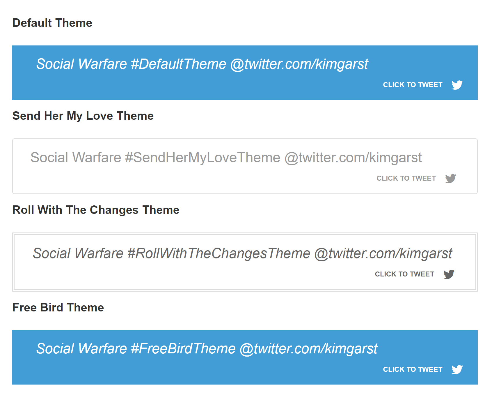Click CLICK TO TWEET in the Free Bird box
Image resolution: width=485 pixels, height=393 pixels.
tap(413, 369)
